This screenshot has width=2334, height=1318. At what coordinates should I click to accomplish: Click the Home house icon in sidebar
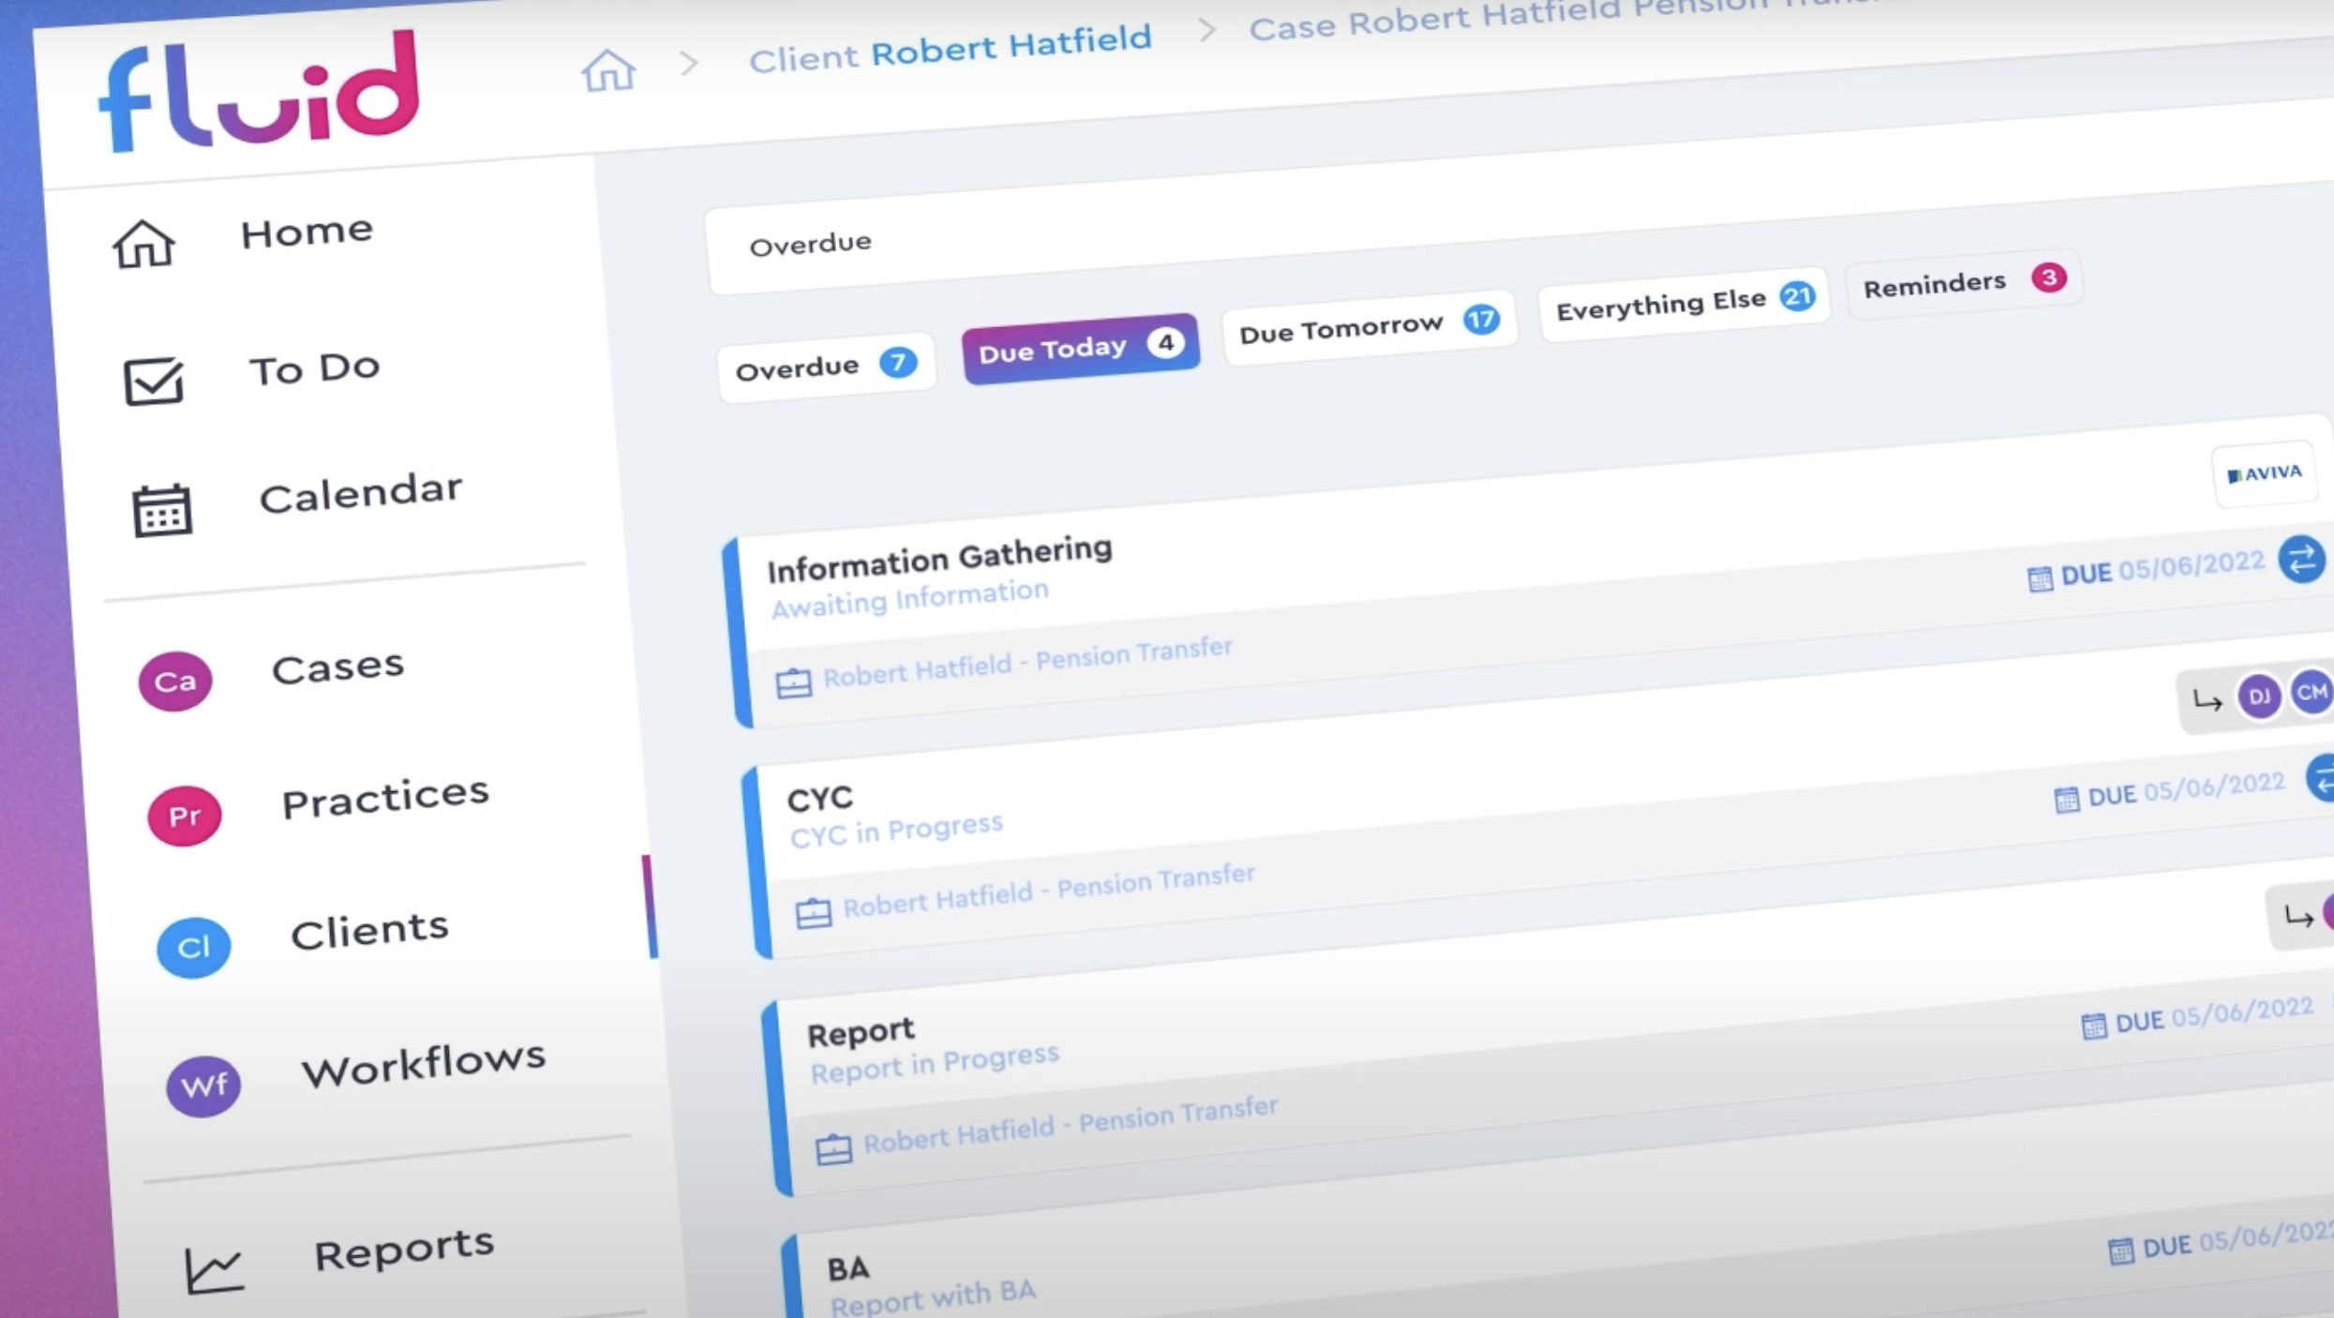pyautogui.click(x=143, y=244)
